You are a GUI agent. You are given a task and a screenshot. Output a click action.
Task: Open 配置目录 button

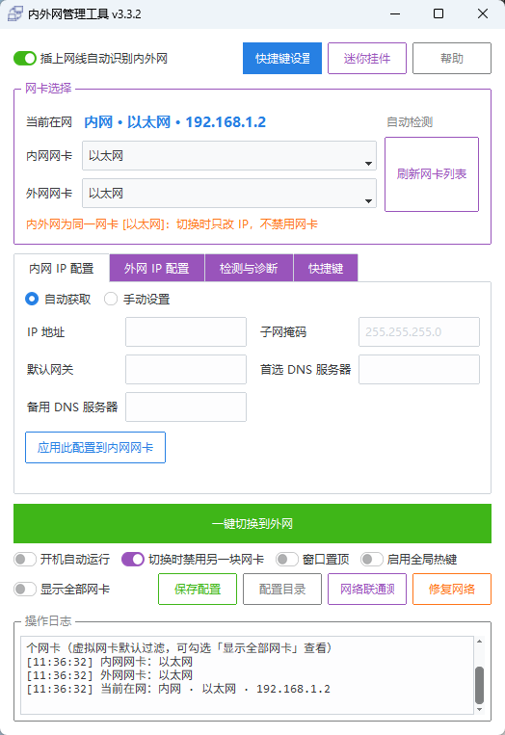coord(282,590)
